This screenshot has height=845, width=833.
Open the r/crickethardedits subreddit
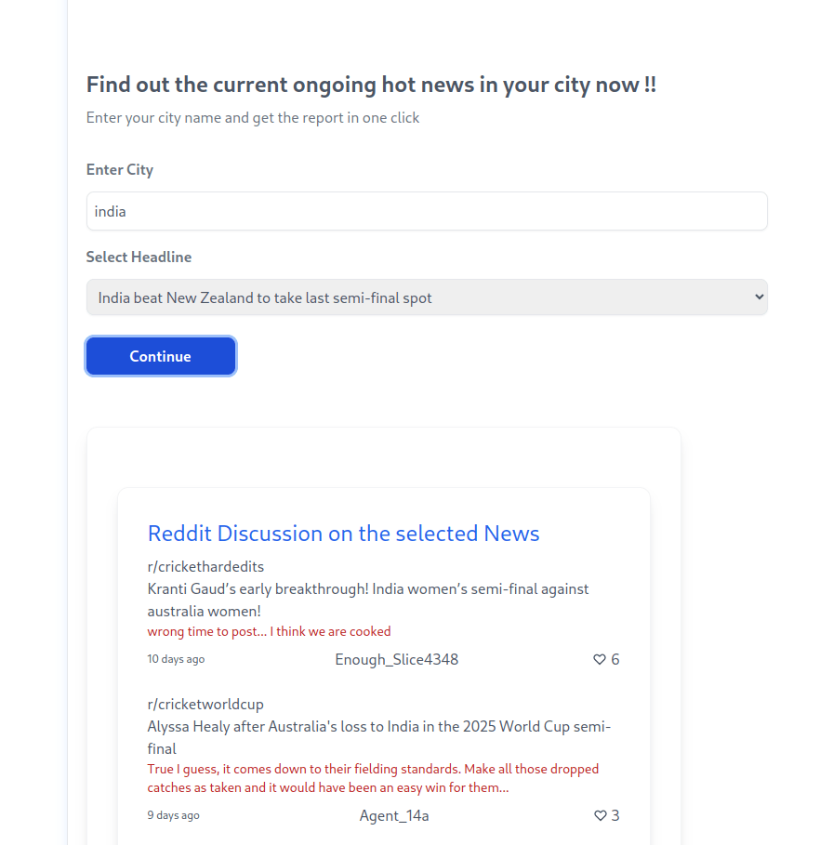[x=205, y=566]
